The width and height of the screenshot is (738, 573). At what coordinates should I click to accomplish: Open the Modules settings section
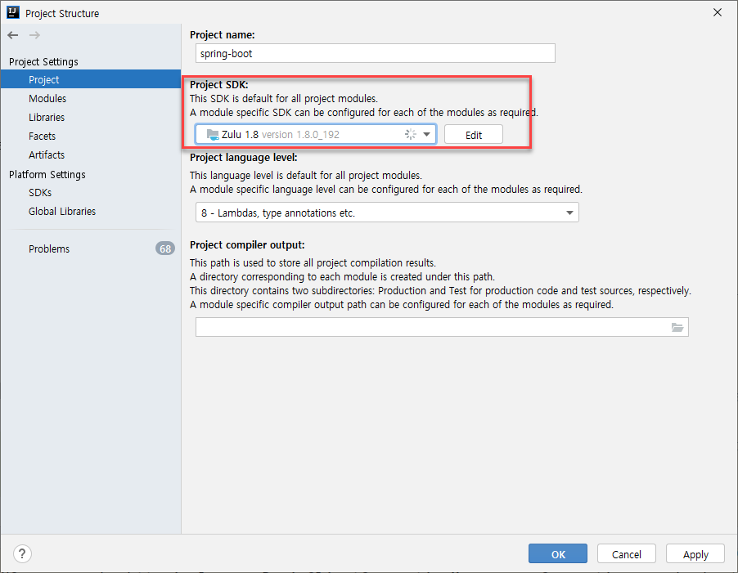[x=47, y=98]
